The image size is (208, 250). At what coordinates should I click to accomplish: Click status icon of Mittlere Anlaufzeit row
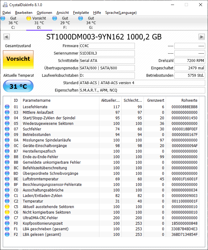[7, 112]
